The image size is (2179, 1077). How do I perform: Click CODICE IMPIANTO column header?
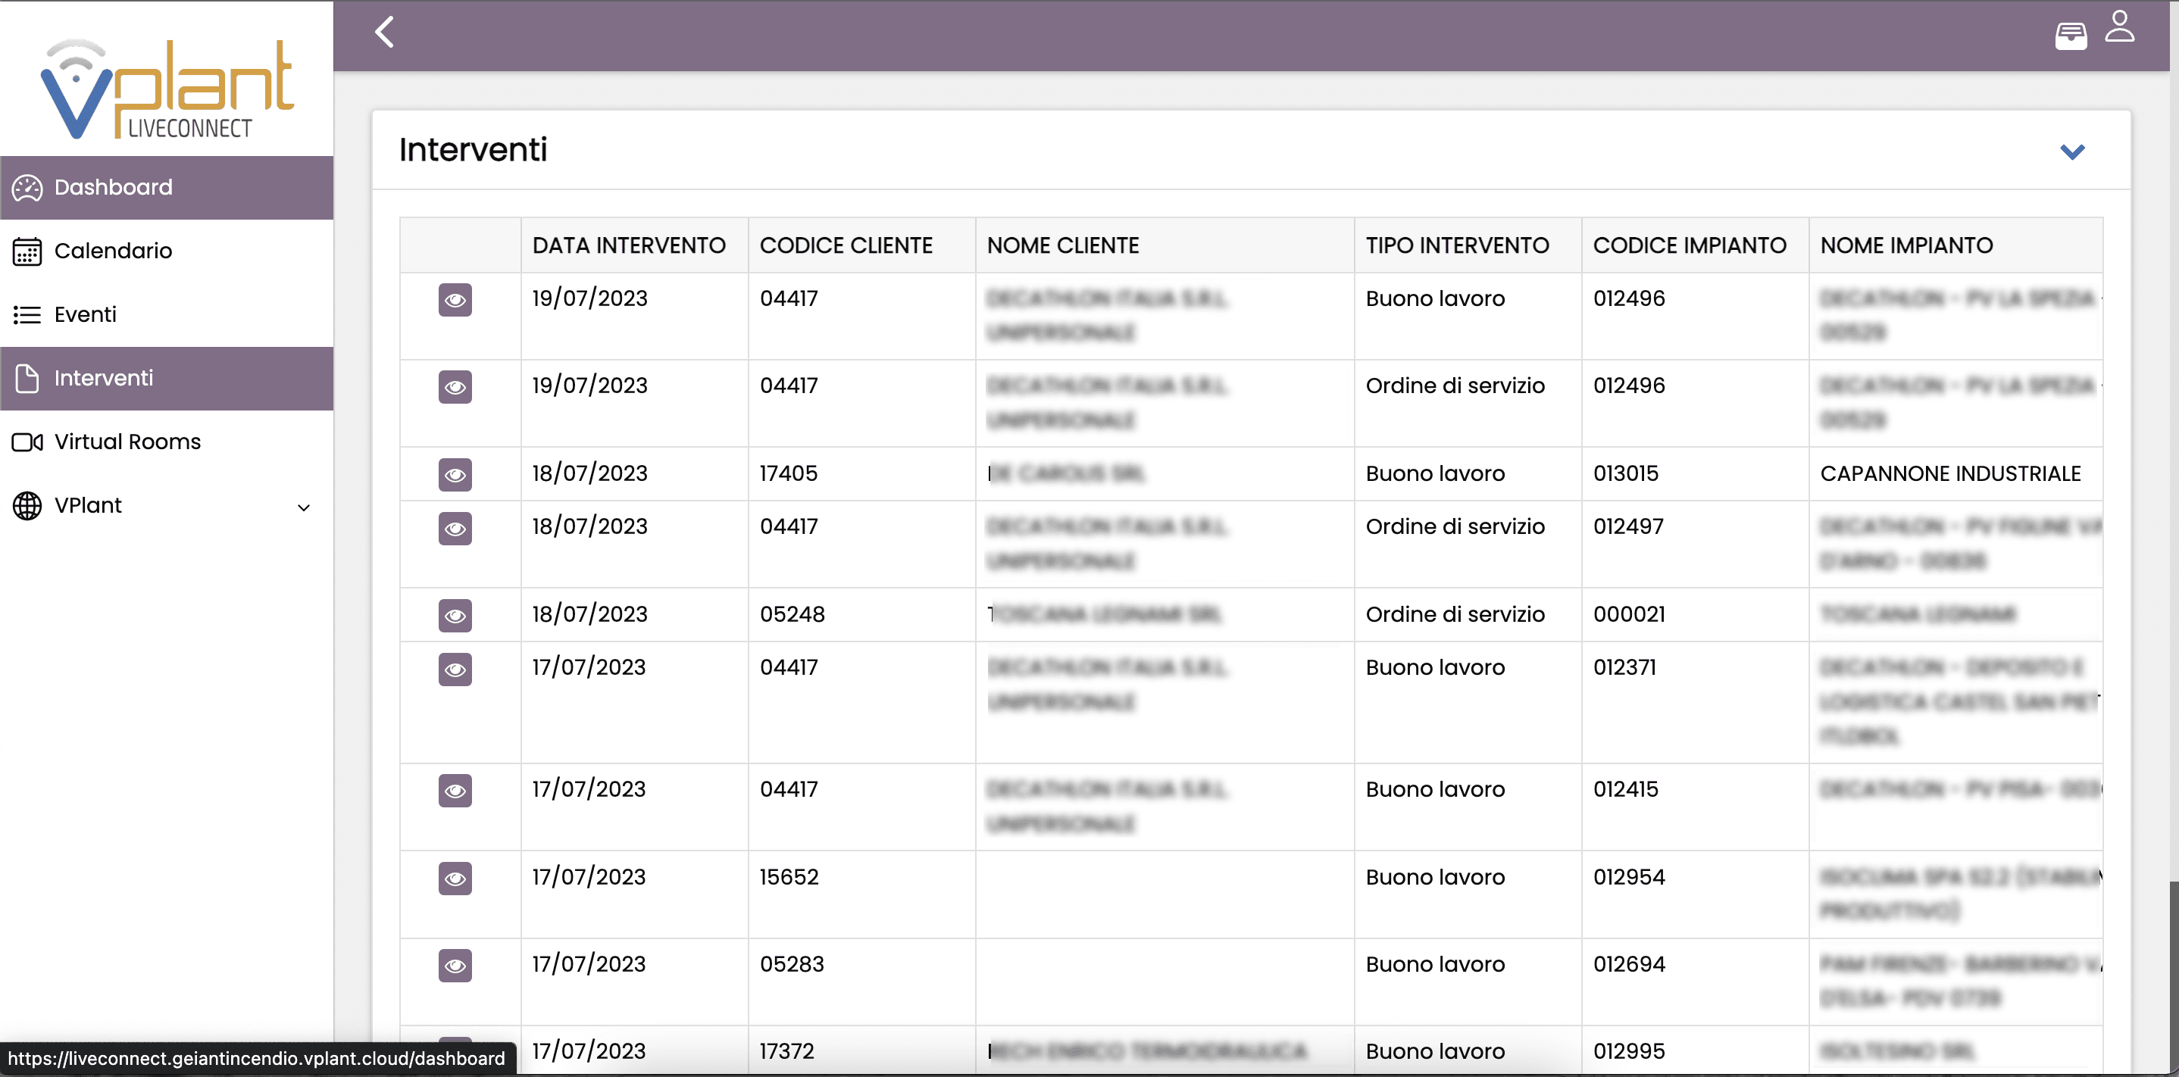pyautogui.click(x=1695, y=245)
